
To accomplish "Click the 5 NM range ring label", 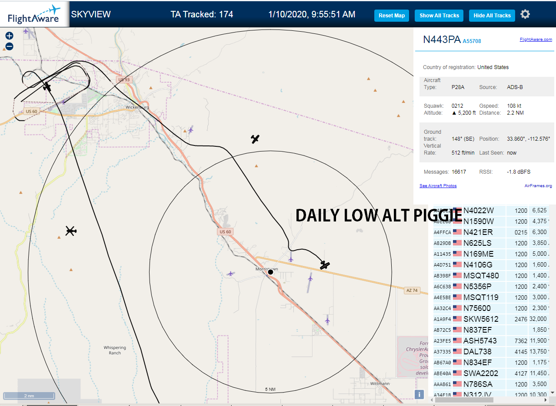I will (270, 389).
